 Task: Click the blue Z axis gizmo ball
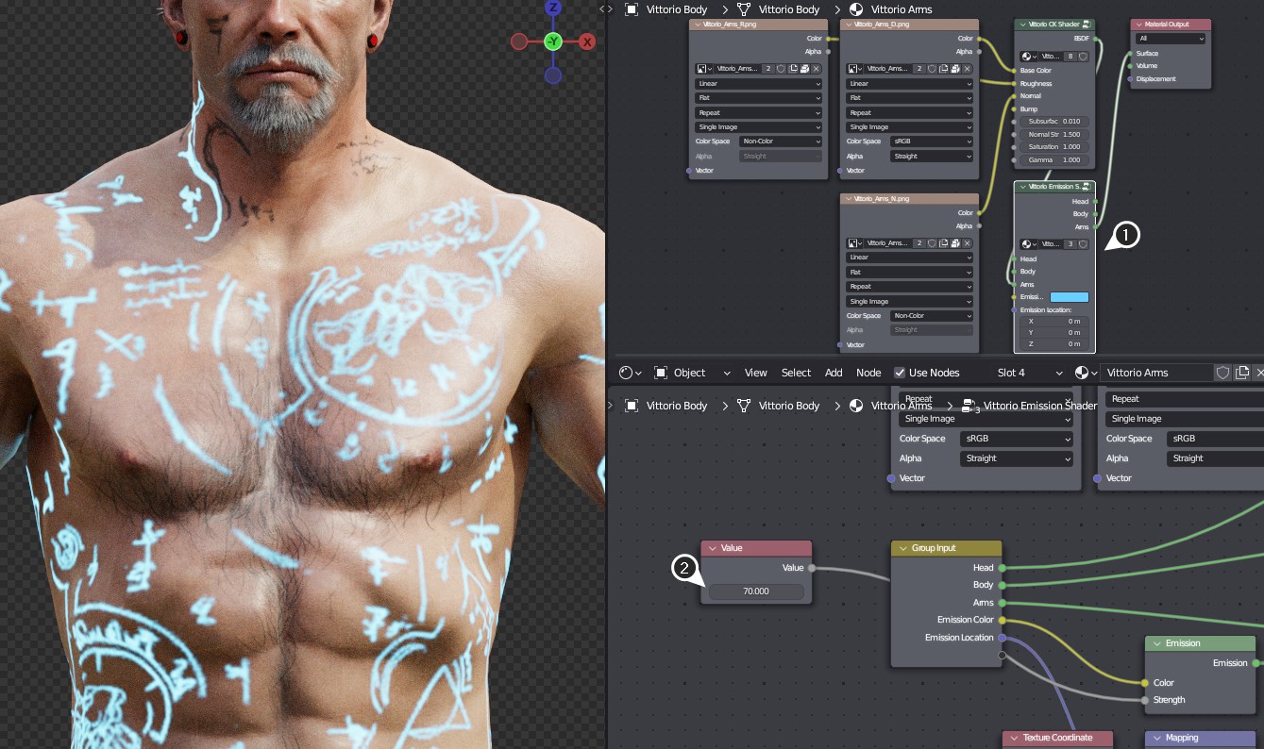tap(553, 8)
